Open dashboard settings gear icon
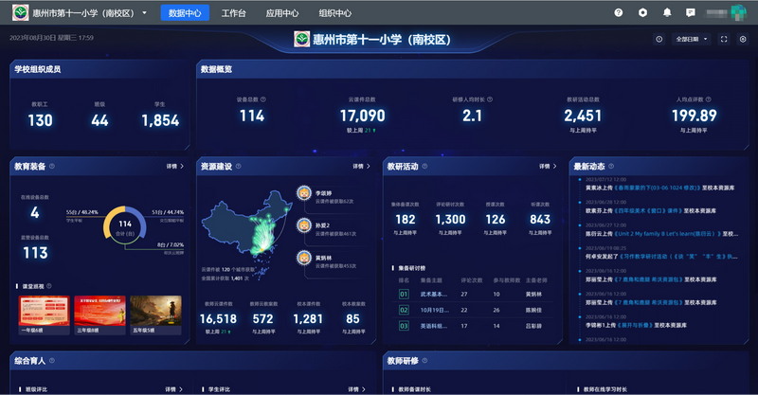Viewport: 758px width, 395px height. pyautogui.click(x=742, y=39)
